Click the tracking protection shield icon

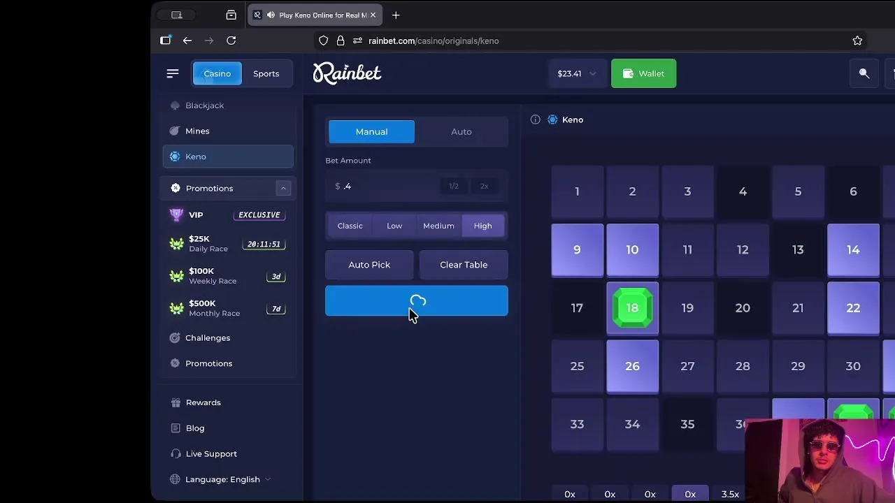tap(323, 41)
